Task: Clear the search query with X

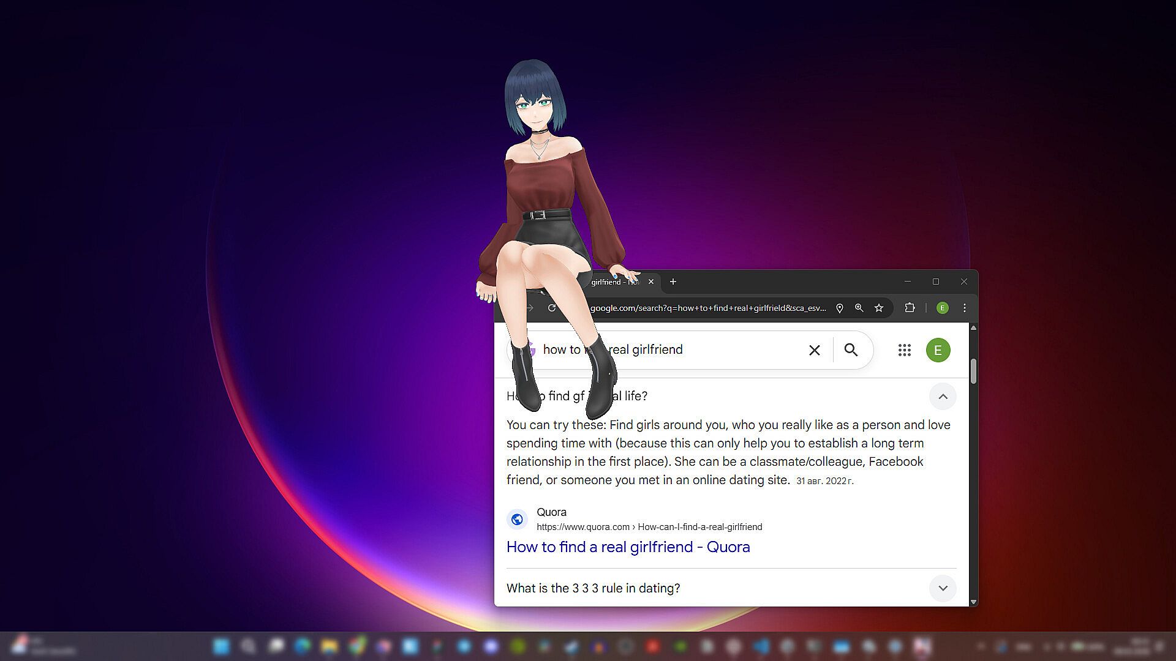Action: (x=814, y=350)
